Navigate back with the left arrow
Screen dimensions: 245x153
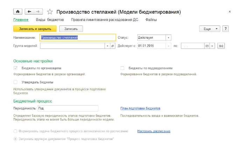(29, 12)
